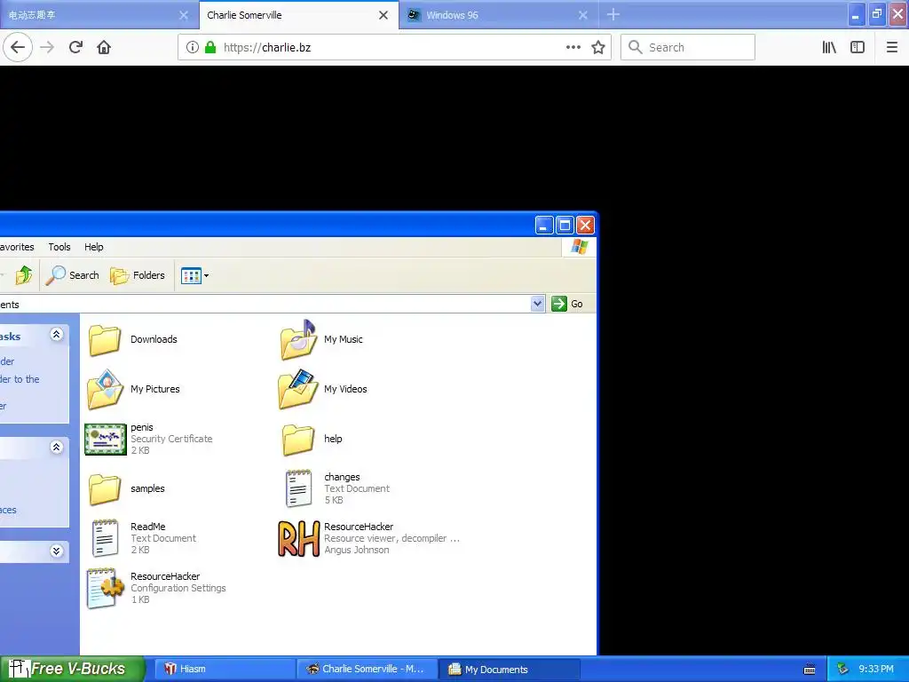Image resolution: width=909 pixels, height=682 pixels.
Task: Open the Tools menu
Action: pyautogui.click(x=59, y=247)
